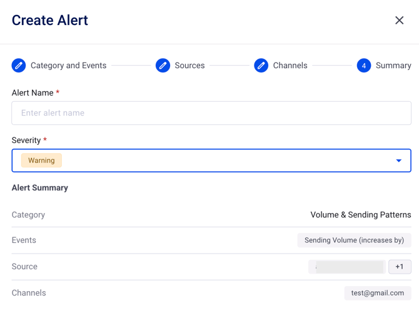Click the Alert Summary heading
The width and height of the screenshot is (419, 323).
click(40, 187)
